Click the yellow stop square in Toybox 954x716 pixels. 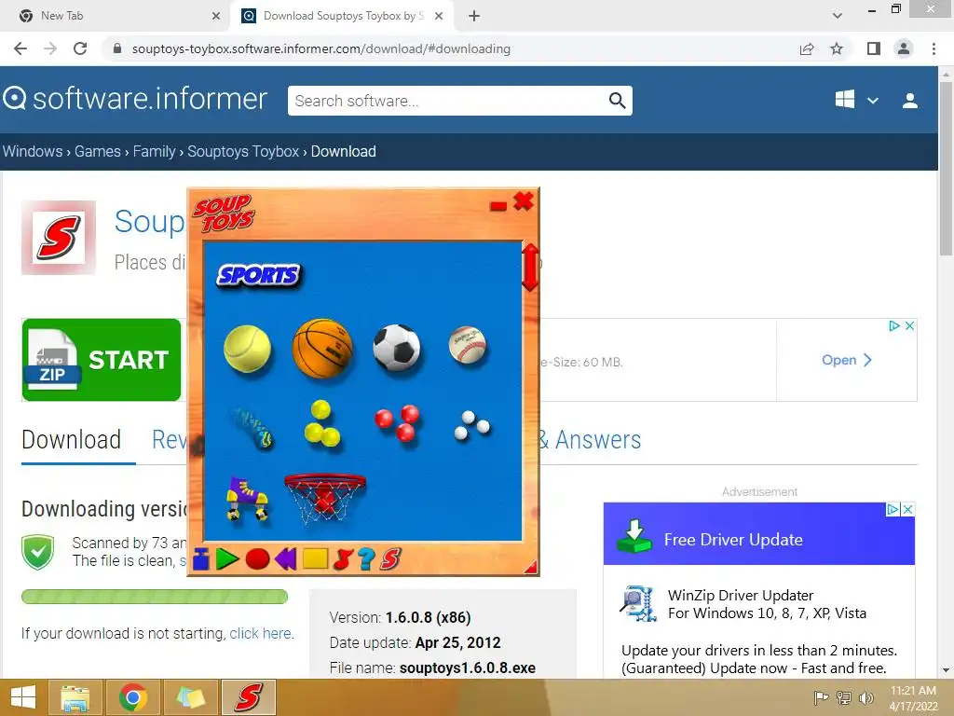(315, 558)
